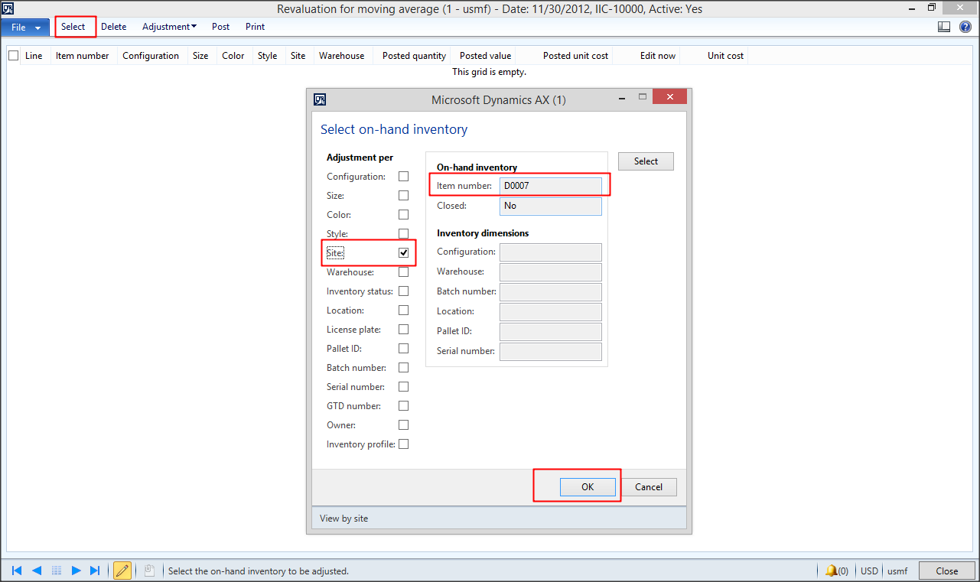
Task: Expand the Adjustment dropdown menu
Action: tap(169, 27)
